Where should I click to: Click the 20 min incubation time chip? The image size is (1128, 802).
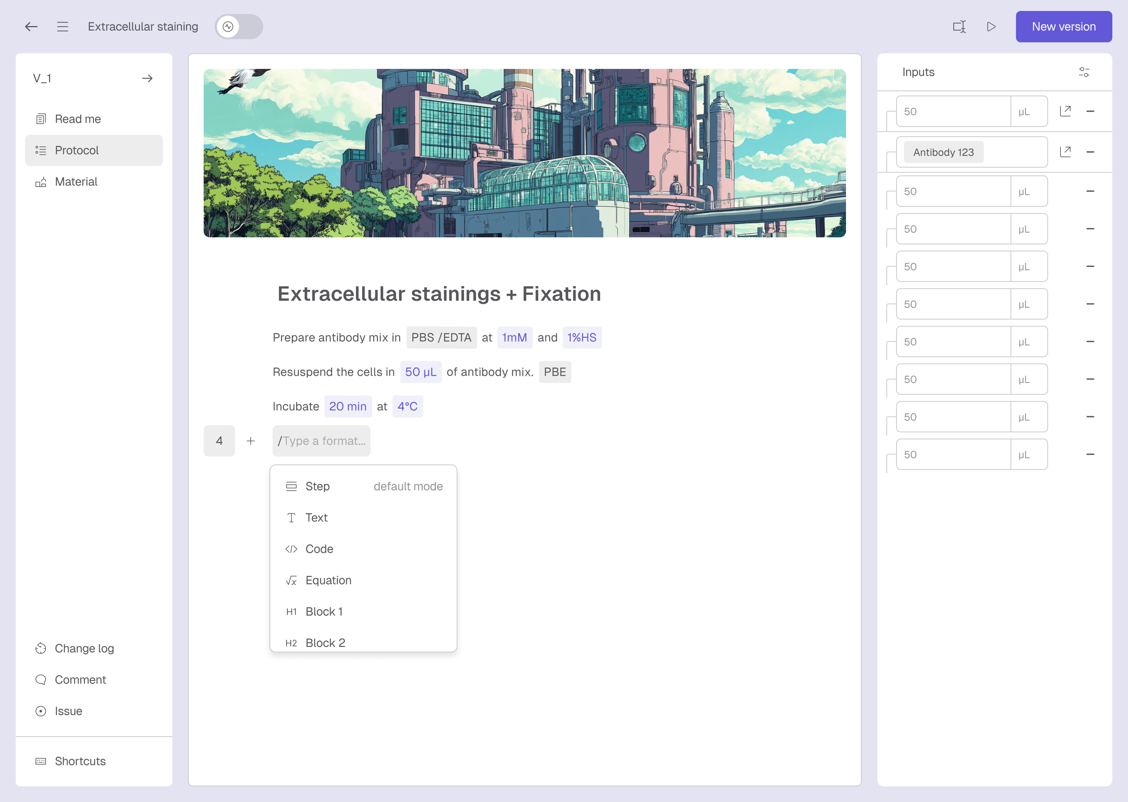348,406
